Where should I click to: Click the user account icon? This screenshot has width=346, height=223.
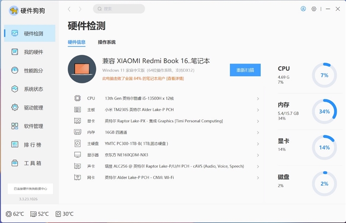[303, 9]
